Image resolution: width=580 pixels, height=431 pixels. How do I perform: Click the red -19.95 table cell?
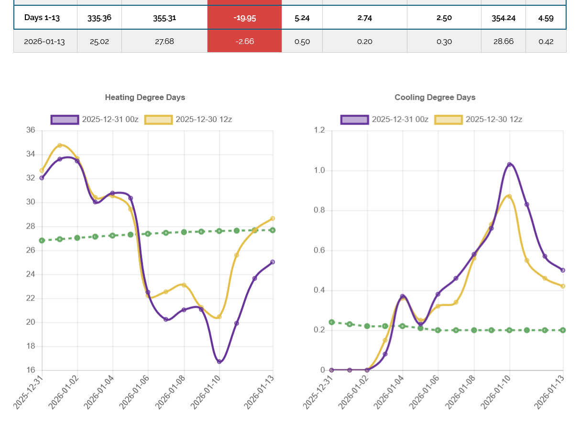pos(244,18)
